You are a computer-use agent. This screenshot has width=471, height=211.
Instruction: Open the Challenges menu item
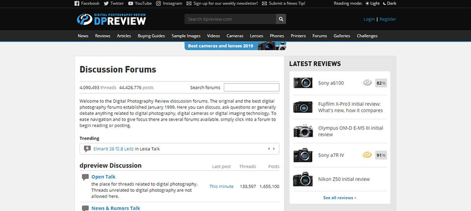[x=367, y=36]
